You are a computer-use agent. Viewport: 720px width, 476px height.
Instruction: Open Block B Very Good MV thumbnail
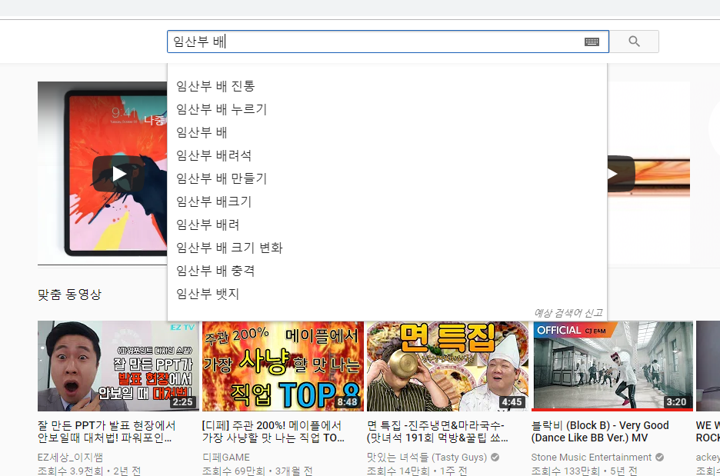click(612, 366)
